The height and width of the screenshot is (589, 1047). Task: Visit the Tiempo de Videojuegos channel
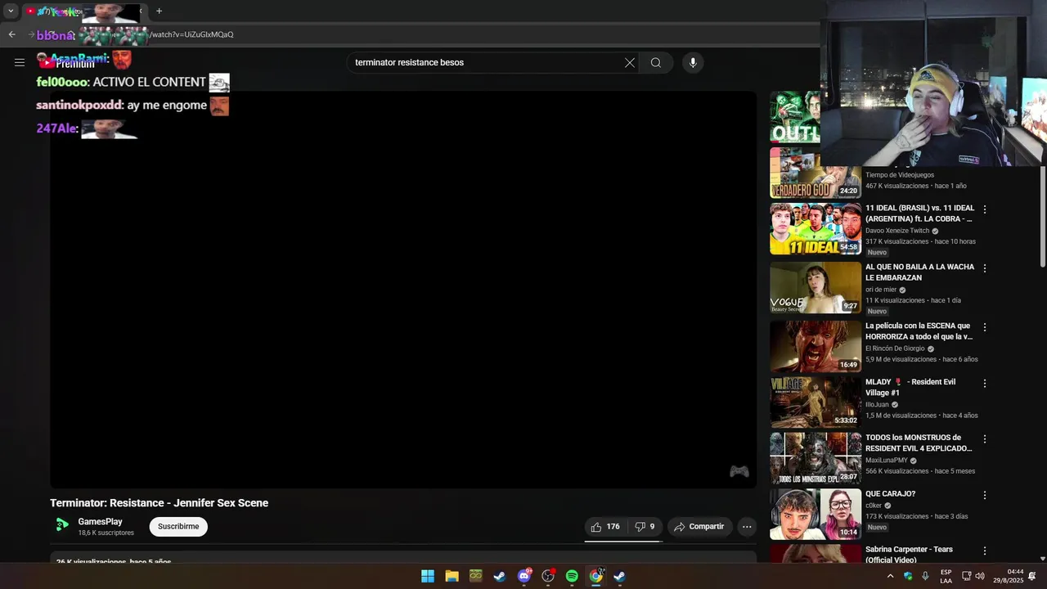point(900,175)
